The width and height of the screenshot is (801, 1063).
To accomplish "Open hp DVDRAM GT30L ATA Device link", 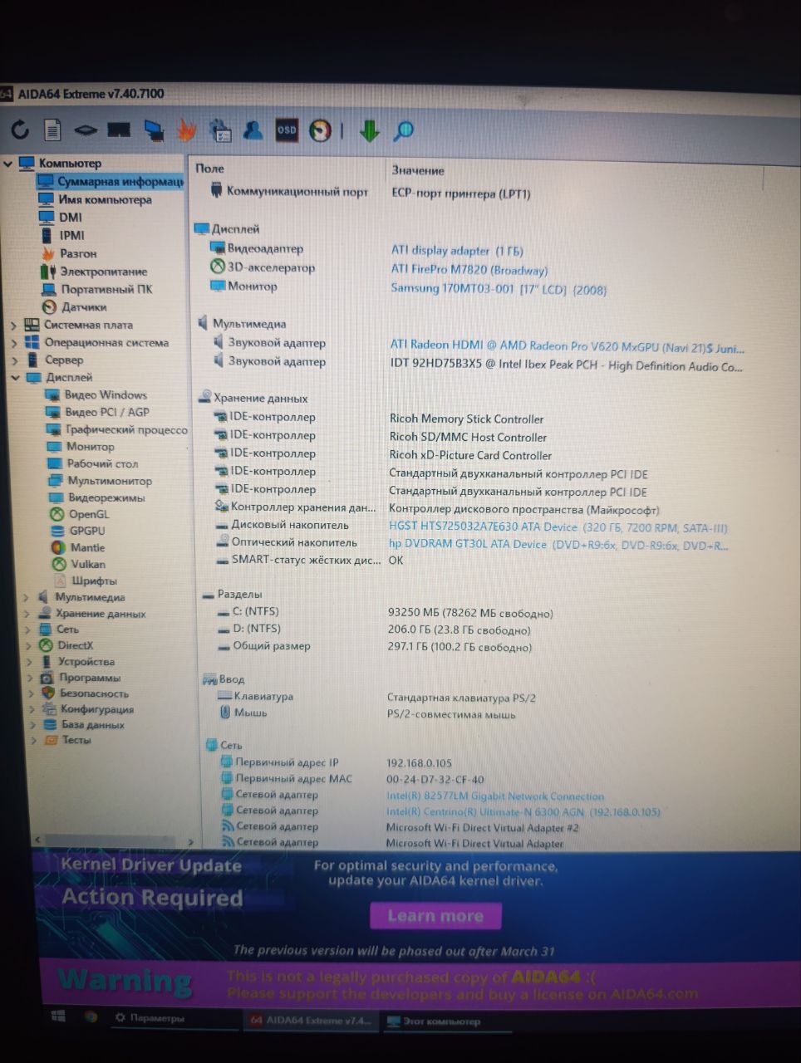I will 558,545.
